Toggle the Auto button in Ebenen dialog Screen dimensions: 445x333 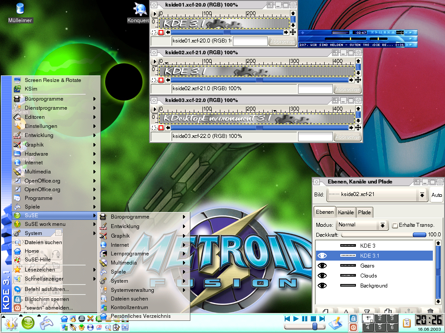[436, 195]
